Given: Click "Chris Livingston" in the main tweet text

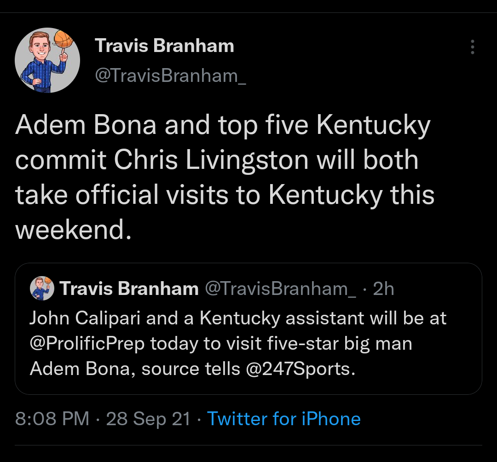Looking at the screenshot, I should 211,160.
